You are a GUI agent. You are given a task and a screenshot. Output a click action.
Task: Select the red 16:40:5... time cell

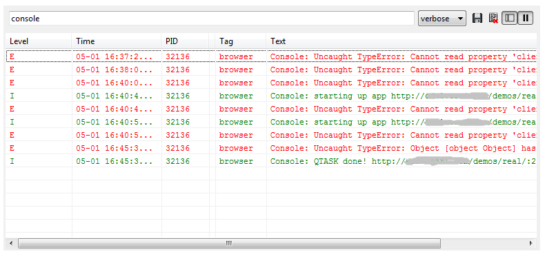tap(115, 135)
